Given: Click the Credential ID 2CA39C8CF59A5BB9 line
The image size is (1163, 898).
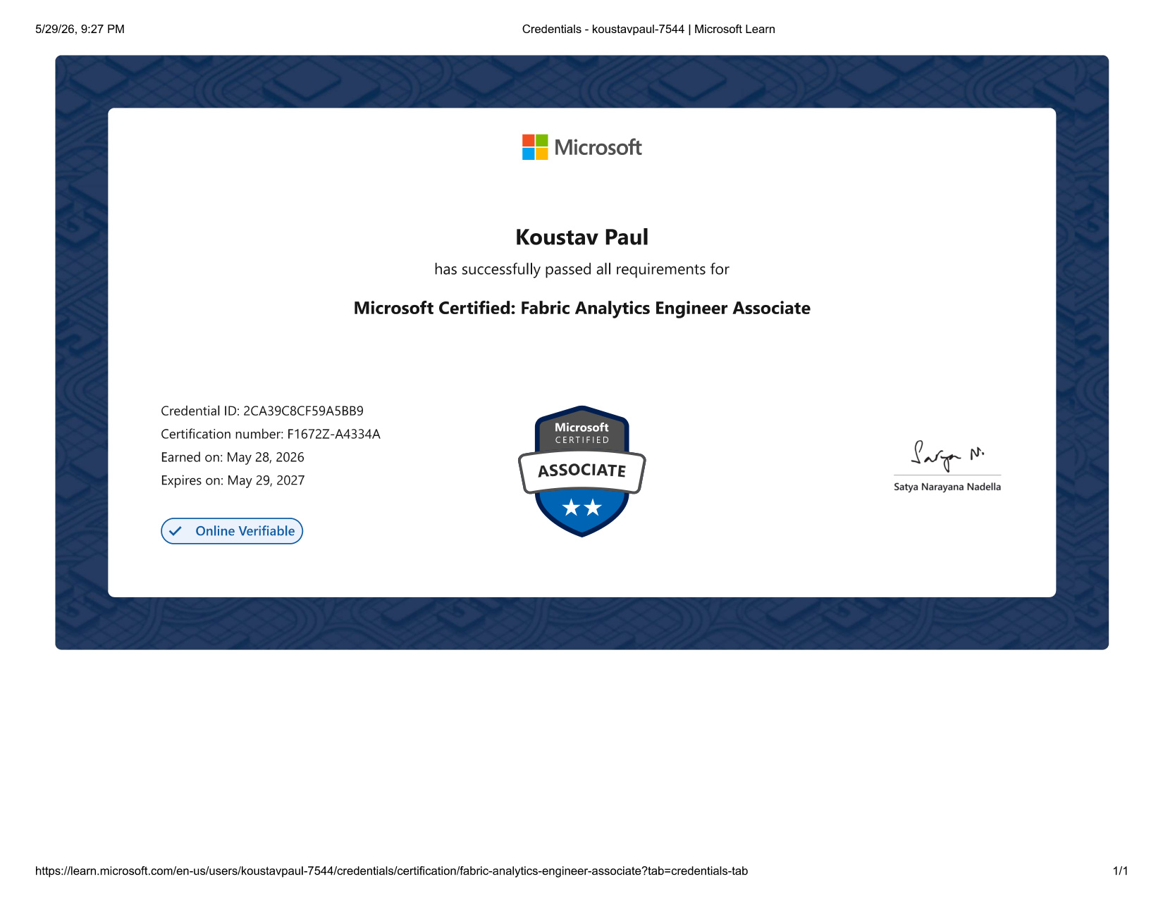Looking at the screenshot, I should [262, 411].
